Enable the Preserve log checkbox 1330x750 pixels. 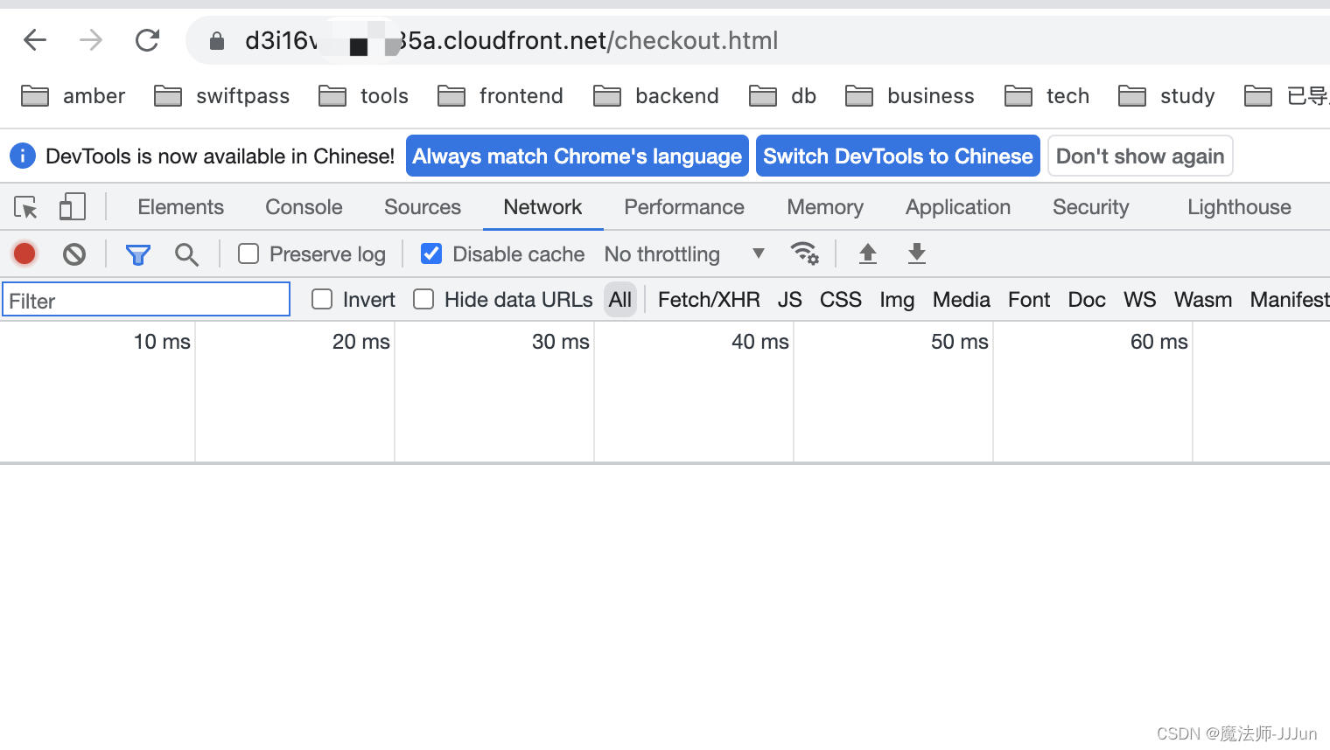point(248,253)
